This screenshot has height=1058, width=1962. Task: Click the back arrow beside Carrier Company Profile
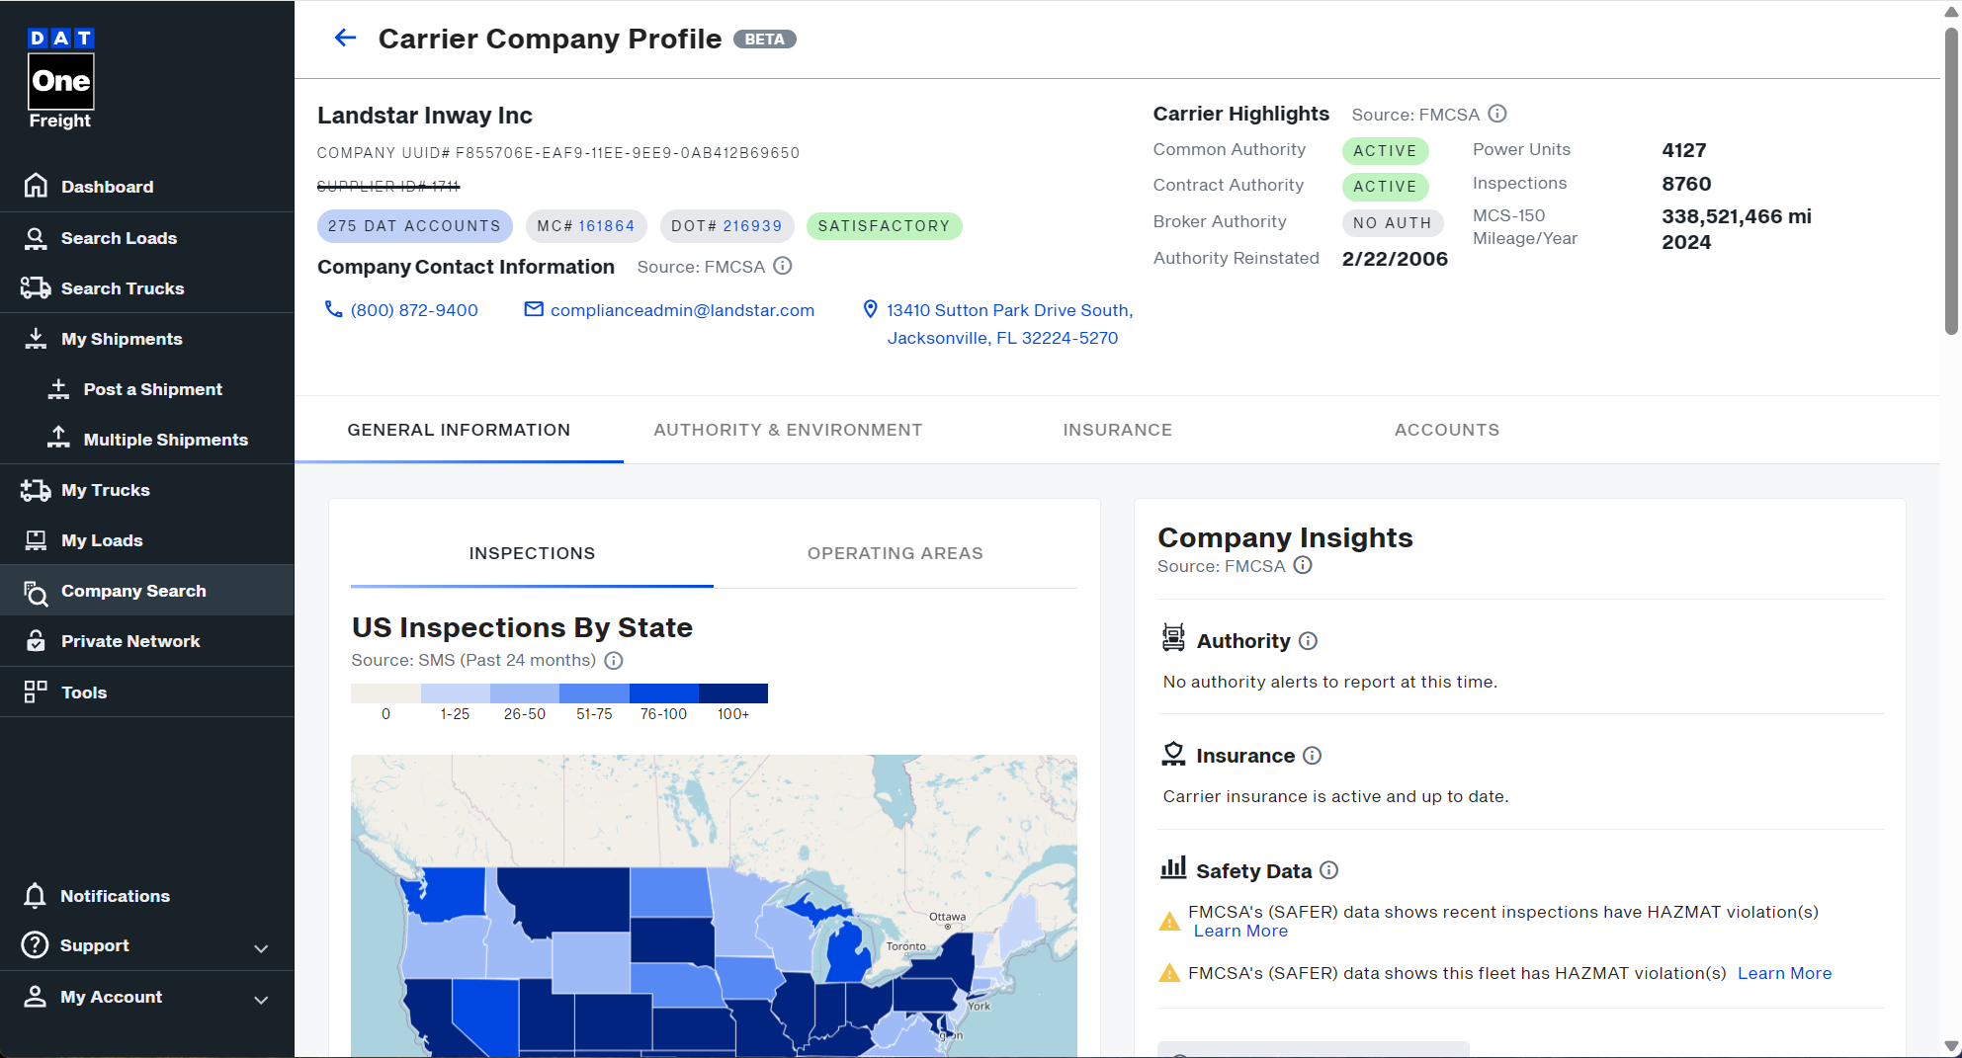point(345,39)
